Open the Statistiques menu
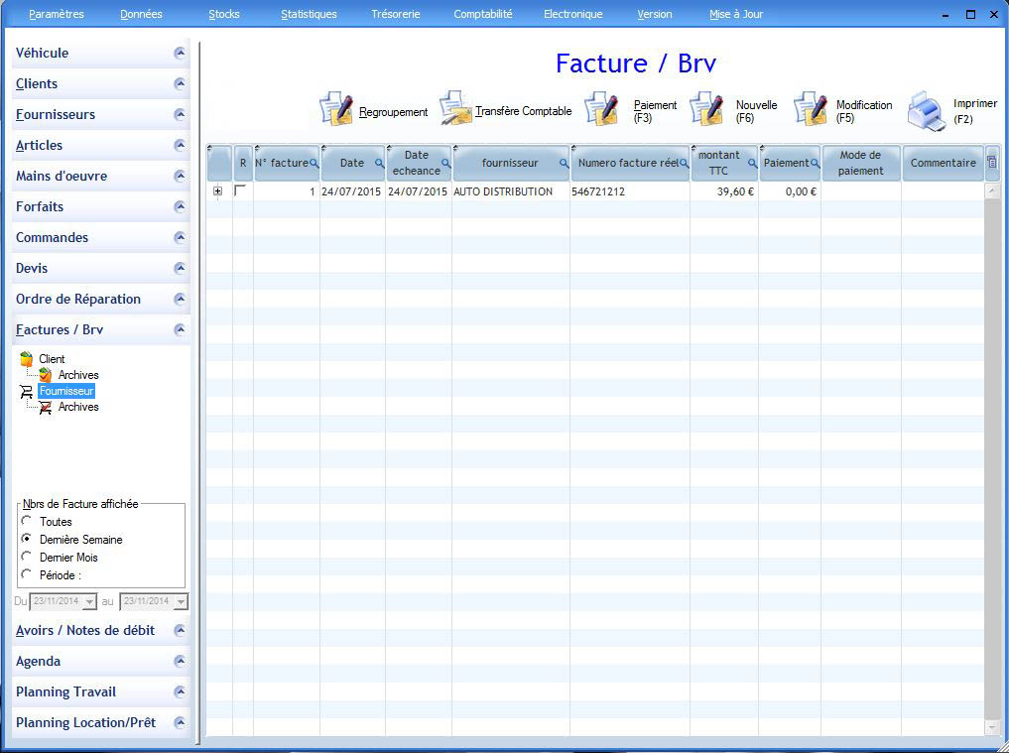Viewport: 1009px width, 753px height. point(309,14)
